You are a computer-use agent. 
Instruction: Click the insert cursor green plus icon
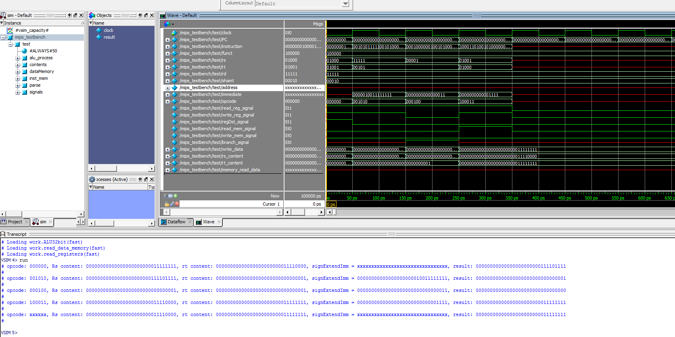pyautogui.click(x=176, y=196)
